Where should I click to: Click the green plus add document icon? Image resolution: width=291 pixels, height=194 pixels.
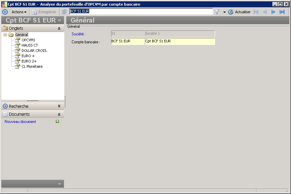(x=58, y=121)
